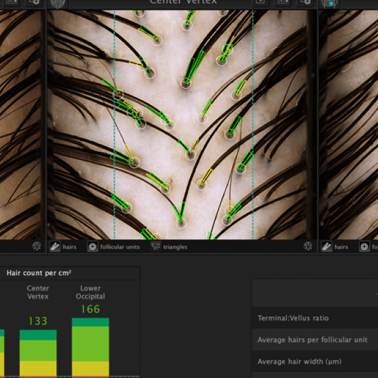
Task: Click the head map icon beside Center Vertex title
Action: (x=58, y=3)
